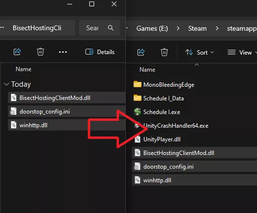Expand chevron after Steam breadcrumb

click(217, 29)
